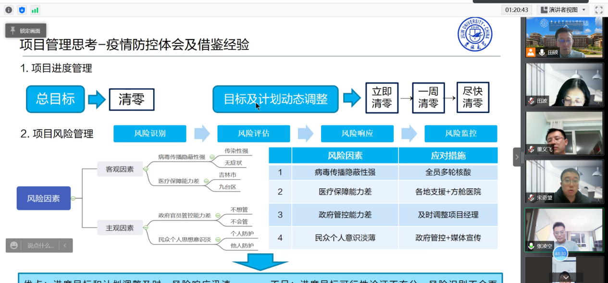608x283 pixels.
Task: Open the meeting info icon
Action: pos(9,10)
